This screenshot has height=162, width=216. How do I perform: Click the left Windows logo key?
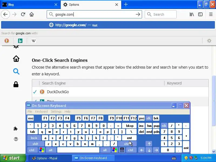(42, 150)
